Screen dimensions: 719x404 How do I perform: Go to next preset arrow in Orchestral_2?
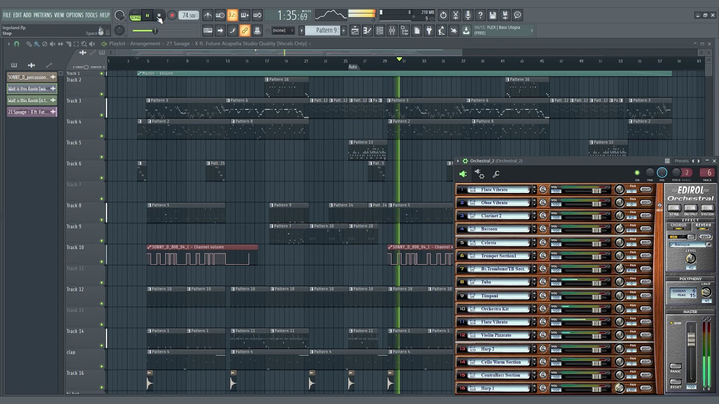pyautogui.click(x=699, y=161)
